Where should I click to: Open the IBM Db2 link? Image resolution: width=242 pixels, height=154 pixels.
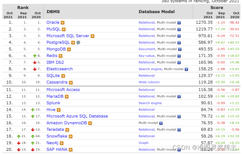55,62
